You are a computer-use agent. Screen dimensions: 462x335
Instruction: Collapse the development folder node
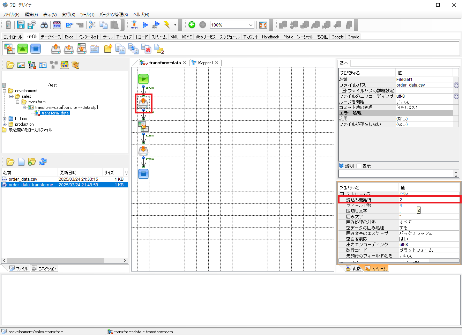click(4, 91)
